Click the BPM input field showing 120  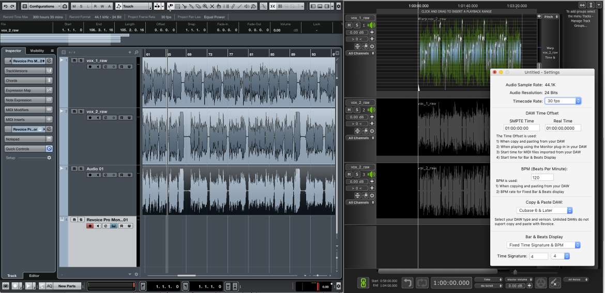tap(542, 177)
